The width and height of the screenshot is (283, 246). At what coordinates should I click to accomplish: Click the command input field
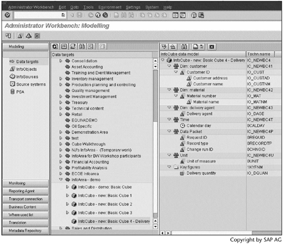(40, 15)
